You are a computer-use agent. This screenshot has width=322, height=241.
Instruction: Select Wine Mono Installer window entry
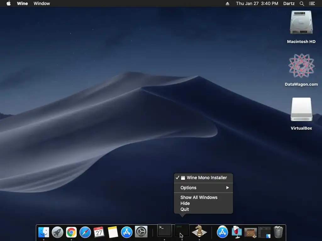click(x=203, y=178)
